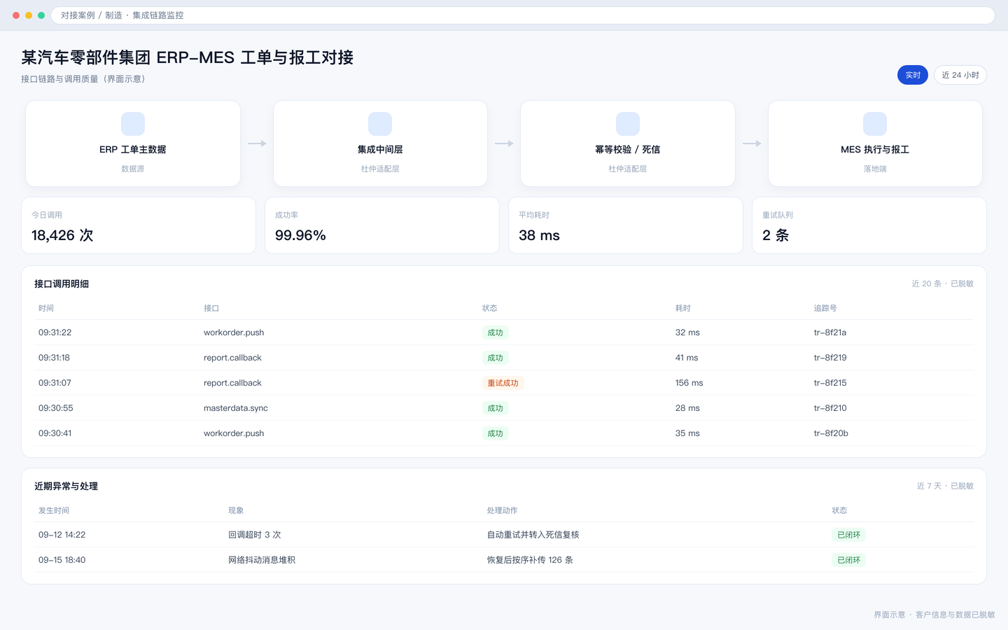Click 恢复后按序补传 126 条 action text
The width and height of the screenshot is (1008, 630).
pyautogui.click(x=530, y=560)
